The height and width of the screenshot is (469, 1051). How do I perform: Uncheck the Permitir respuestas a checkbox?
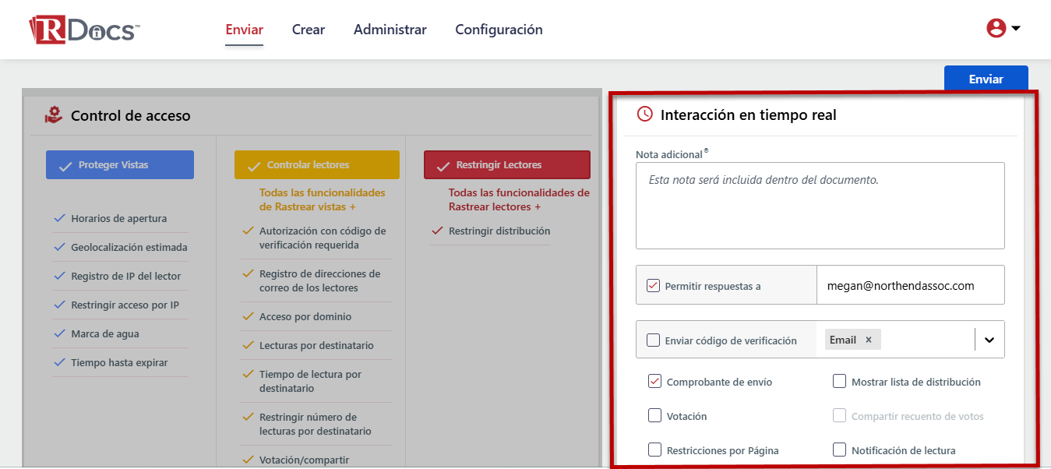coord(653,286)
